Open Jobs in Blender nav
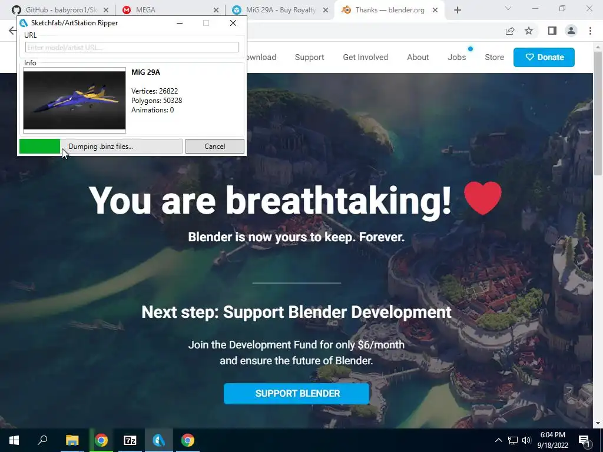603x452 pixels. coord(456,57)
